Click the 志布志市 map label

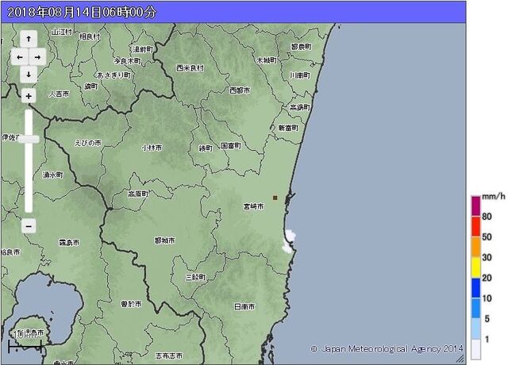tap(169, 355)
